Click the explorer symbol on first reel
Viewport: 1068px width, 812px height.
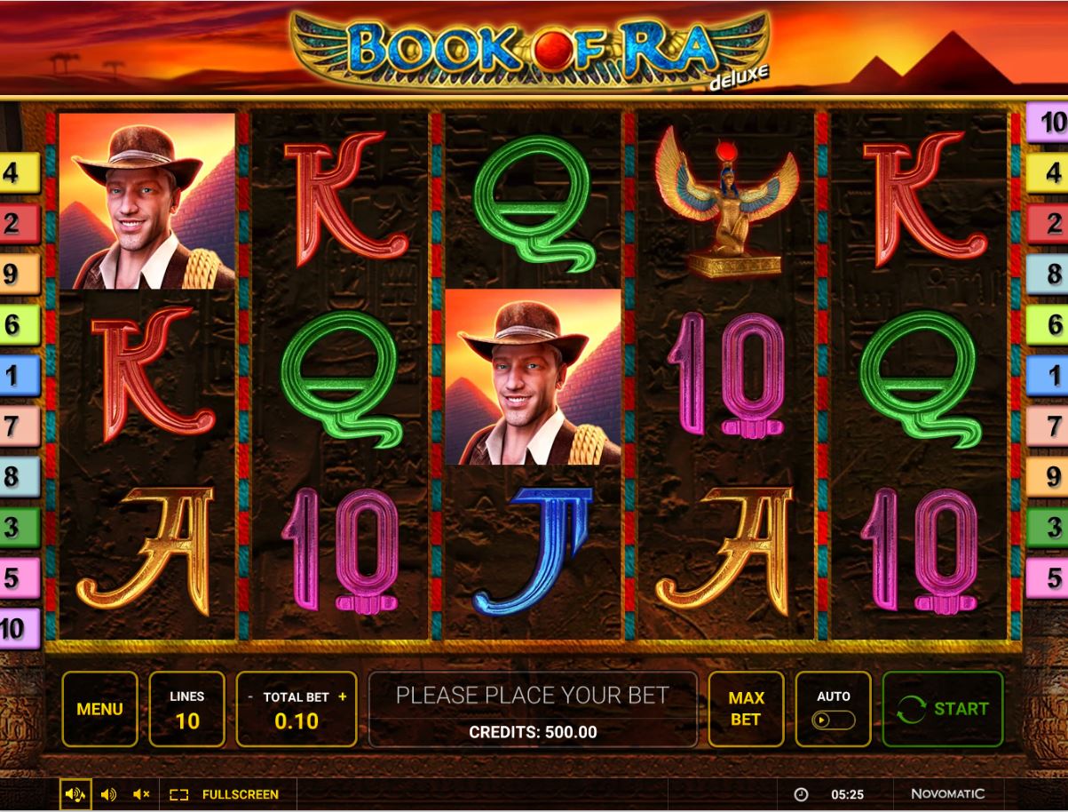[x=147, y=201]
